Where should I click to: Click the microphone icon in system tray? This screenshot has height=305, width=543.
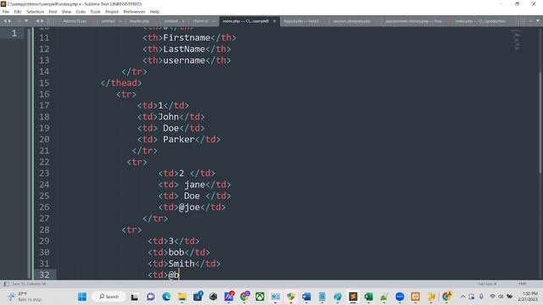[x=481, y=297]
